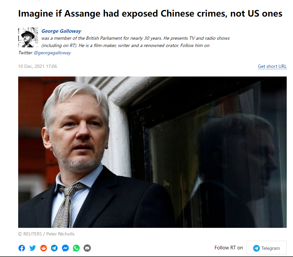Share article via Telegram icon
The height and width of the screenshot is (257, 293).
pos(55,248)
